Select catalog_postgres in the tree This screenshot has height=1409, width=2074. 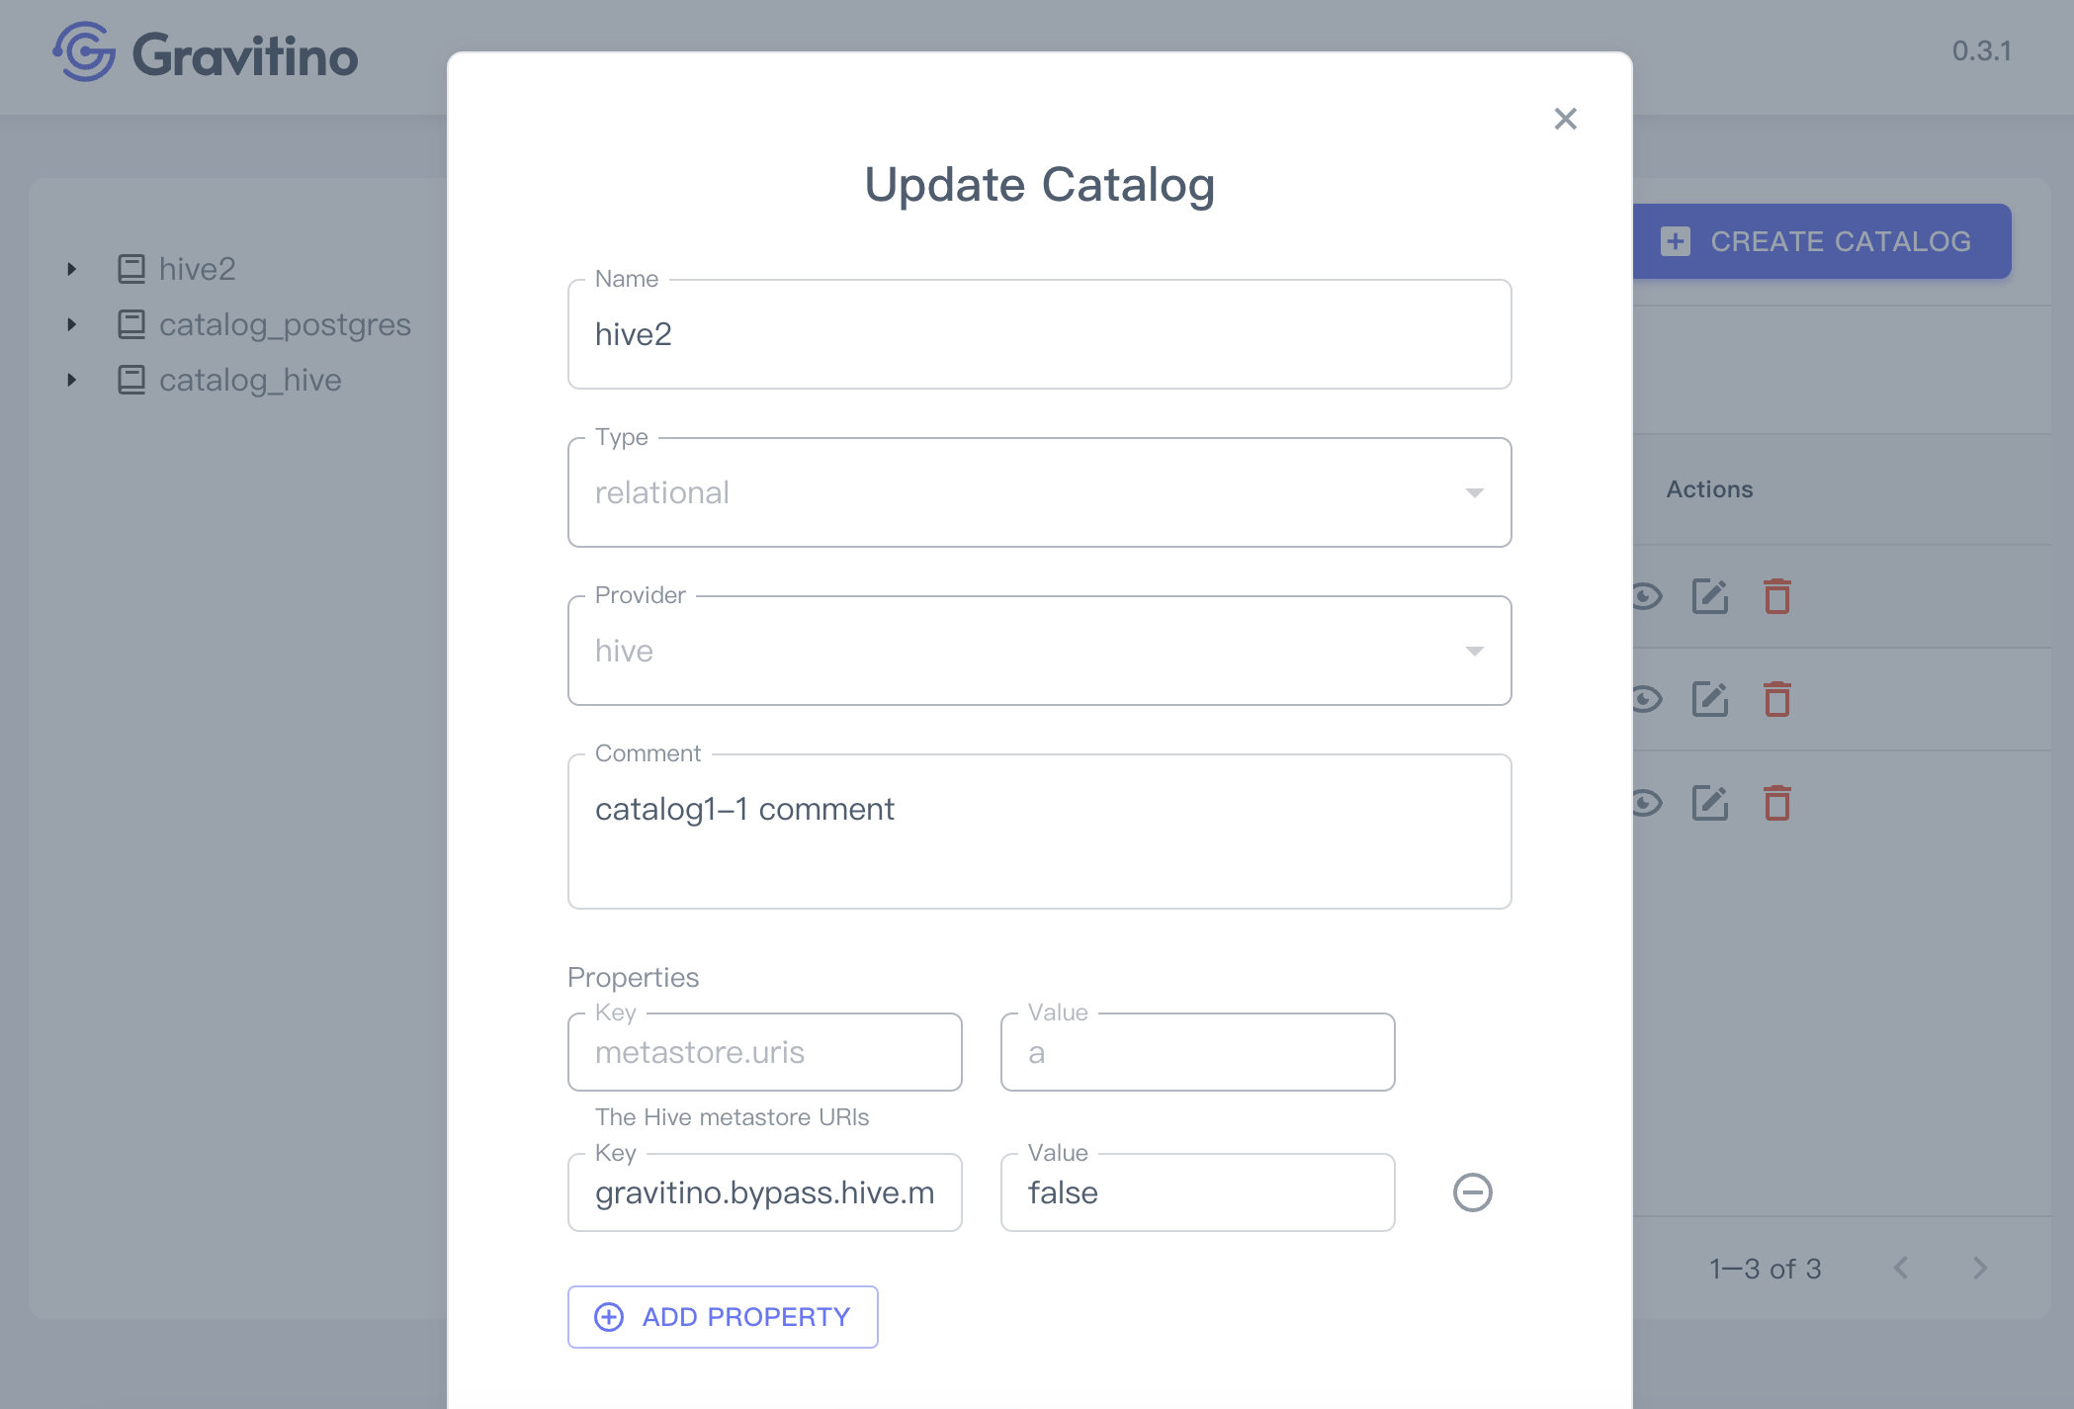pyautogui.click(x=285, y=324)
